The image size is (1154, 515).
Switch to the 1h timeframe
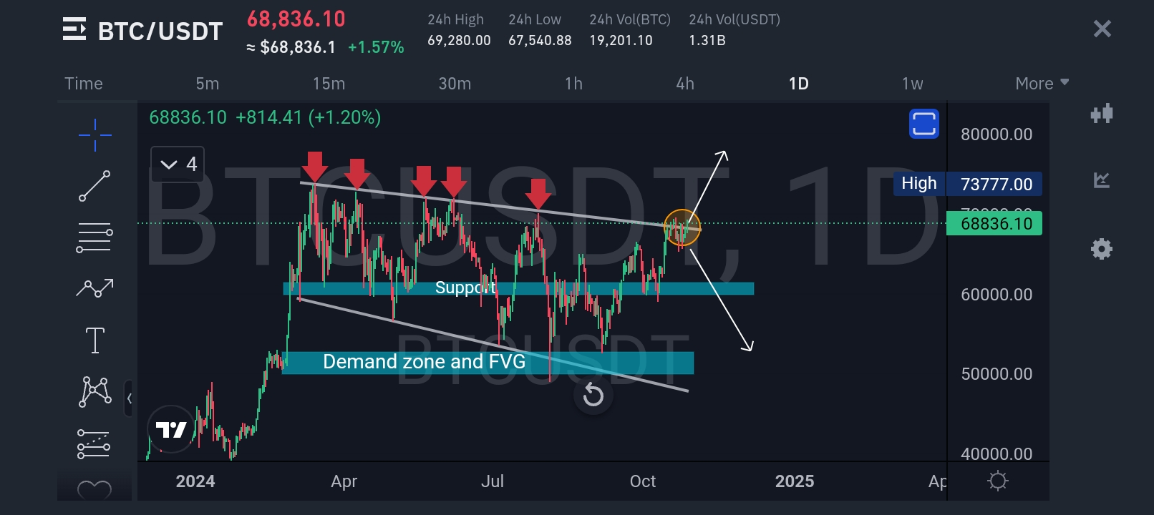click(573, 84)
